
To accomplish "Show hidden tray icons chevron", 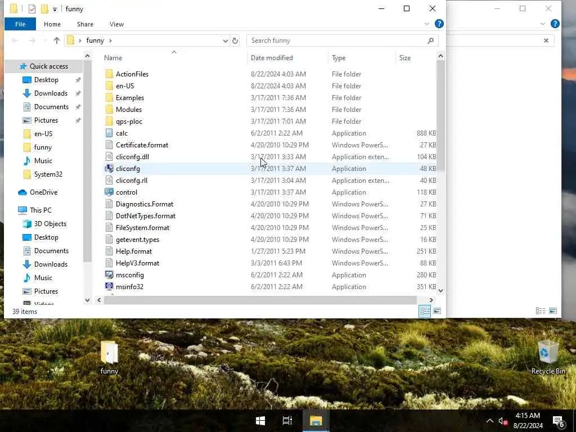I will point(490,421).
